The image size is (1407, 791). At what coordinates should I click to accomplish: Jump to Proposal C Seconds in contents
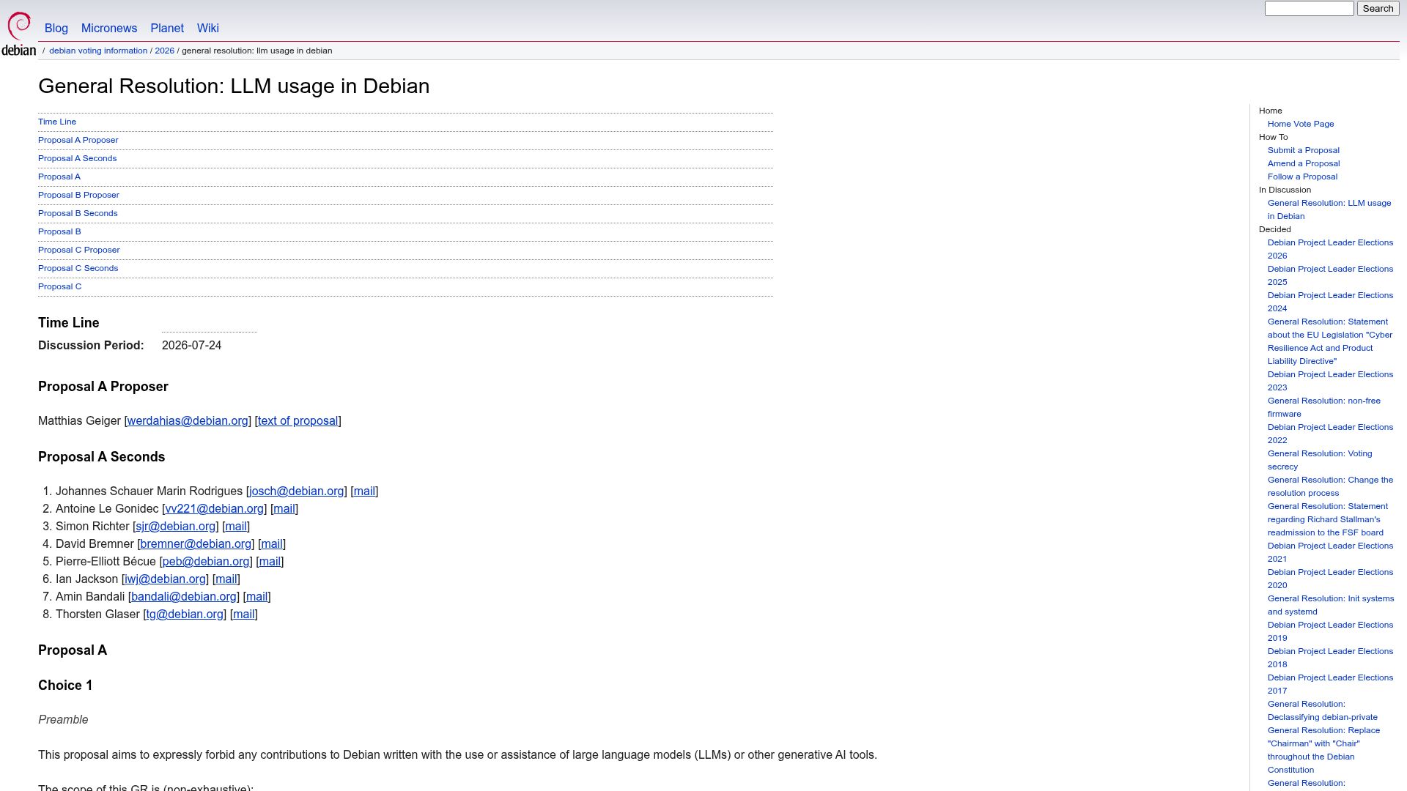pos(78,268)
